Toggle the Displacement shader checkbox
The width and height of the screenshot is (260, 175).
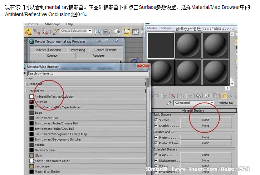coord(156,160)
